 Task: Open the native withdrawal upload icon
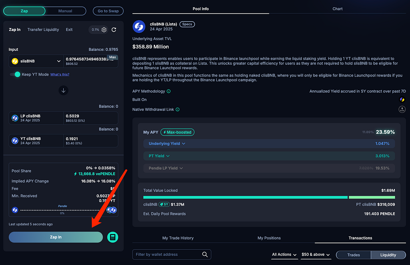pos(402,109)
